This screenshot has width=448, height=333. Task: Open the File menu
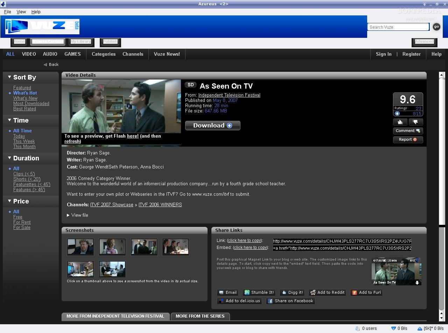tap(7, 12)
